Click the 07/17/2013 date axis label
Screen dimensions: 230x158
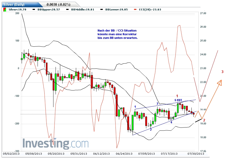tap(169, 154)
